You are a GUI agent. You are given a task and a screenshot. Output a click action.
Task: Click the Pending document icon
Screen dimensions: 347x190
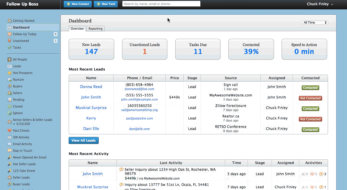click(10, 100)
